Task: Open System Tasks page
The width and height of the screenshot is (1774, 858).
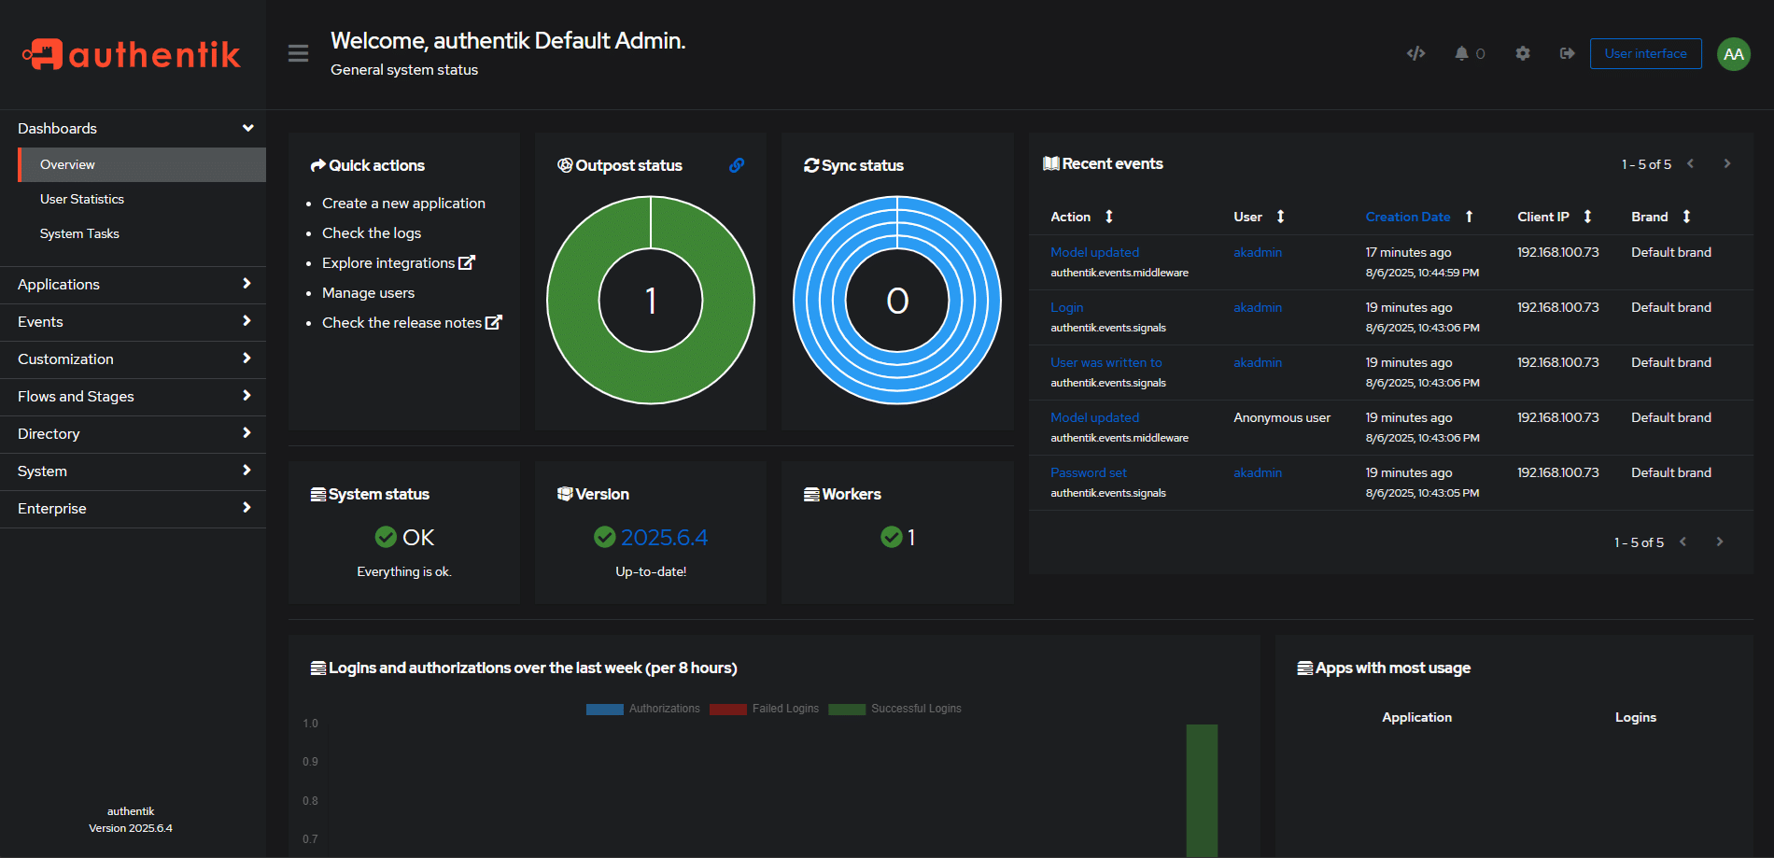Action: click(142, 233)
